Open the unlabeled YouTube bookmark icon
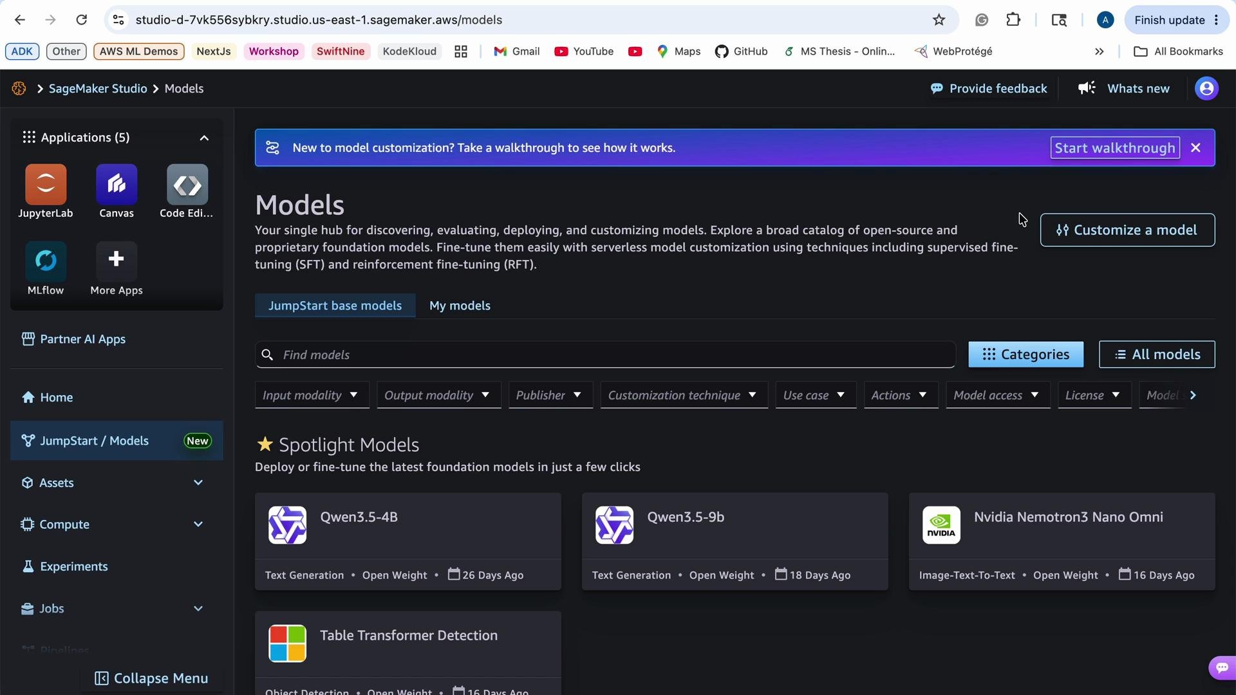Image resolution: width=1236 pixels, height=695 pixels. tap(635, 51)
